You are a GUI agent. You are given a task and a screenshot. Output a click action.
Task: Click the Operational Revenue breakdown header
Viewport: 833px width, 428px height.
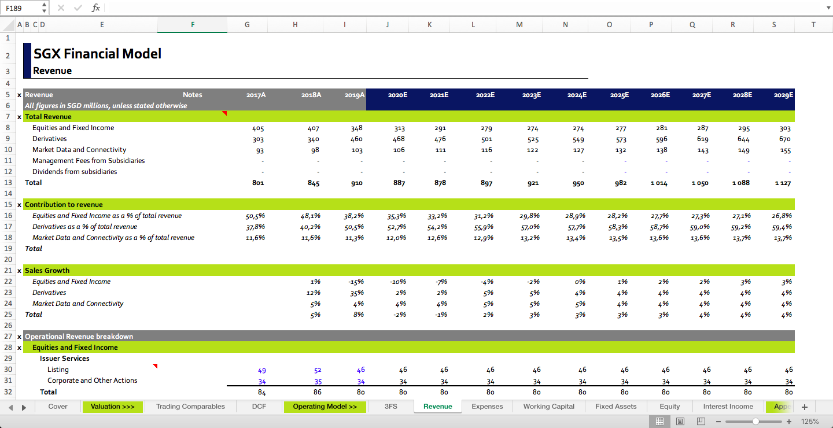pyautogui.click(x=79, y=337)
